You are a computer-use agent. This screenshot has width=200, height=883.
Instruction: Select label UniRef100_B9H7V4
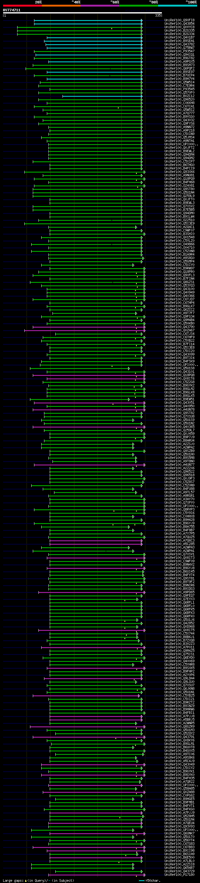click(x=179, y=79)
